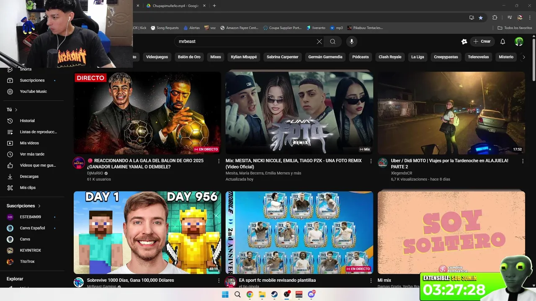Open KEVINTROX subscription channel
536x301 pixels.
(x=31, y=250)
